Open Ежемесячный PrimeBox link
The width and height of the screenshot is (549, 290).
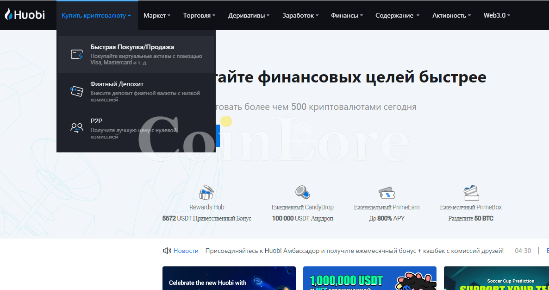(x=471, y=208)
